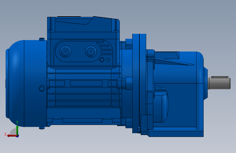Image resolution: width=236 pixels, height=153 pixels.
Task: Select the gray output shaft of the gearbox
Action: click(x=219, y=84)
